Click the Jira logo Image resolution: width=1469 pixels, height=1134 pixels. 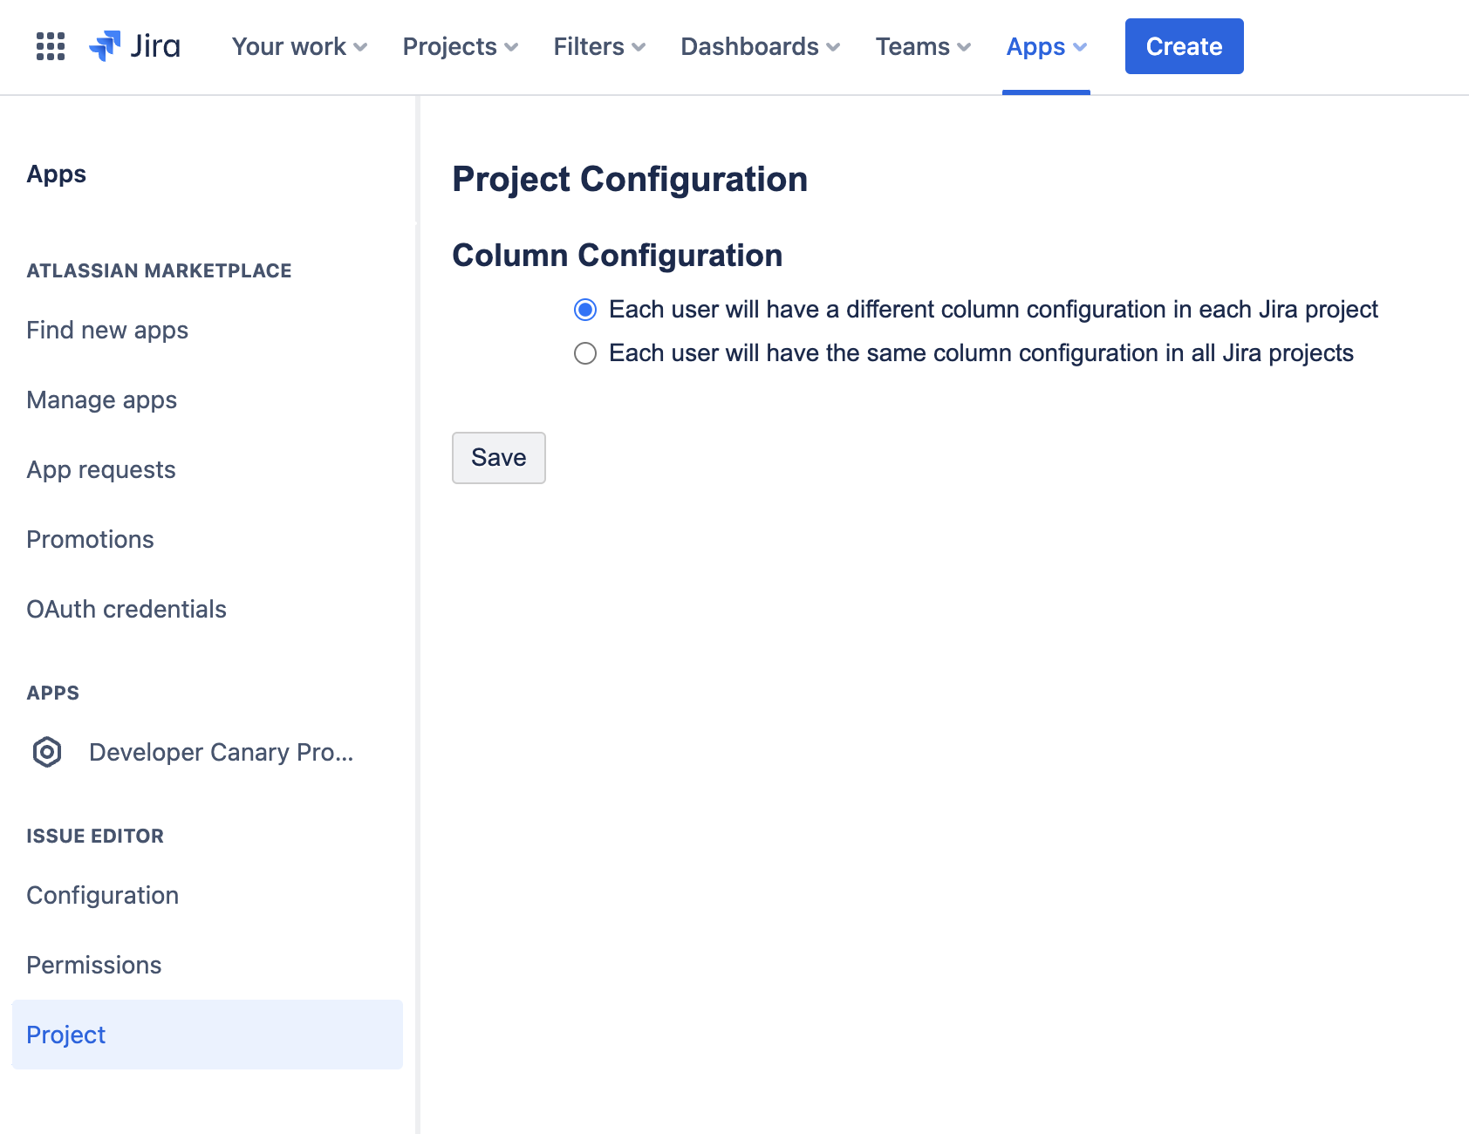pos(135,46)
